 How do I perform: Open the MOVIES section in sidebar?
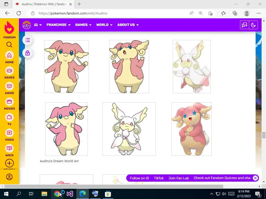tap(9, 104)
